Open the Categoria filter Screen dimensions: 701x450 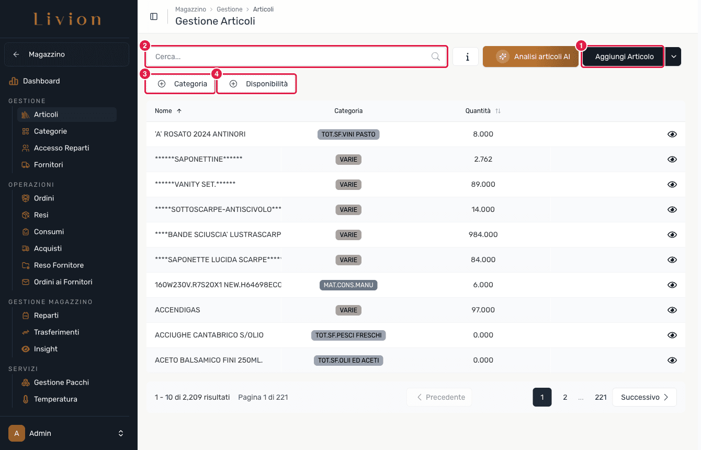[x=181, y=84]
